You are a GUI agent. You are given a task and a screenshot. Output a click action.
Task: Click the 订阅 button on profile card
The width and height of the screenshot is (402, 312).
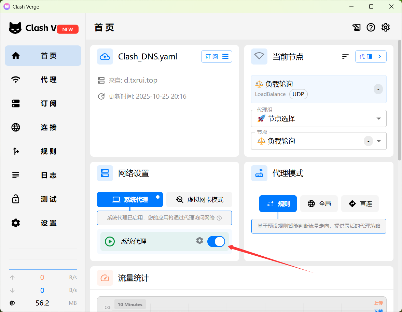point(217,57)
